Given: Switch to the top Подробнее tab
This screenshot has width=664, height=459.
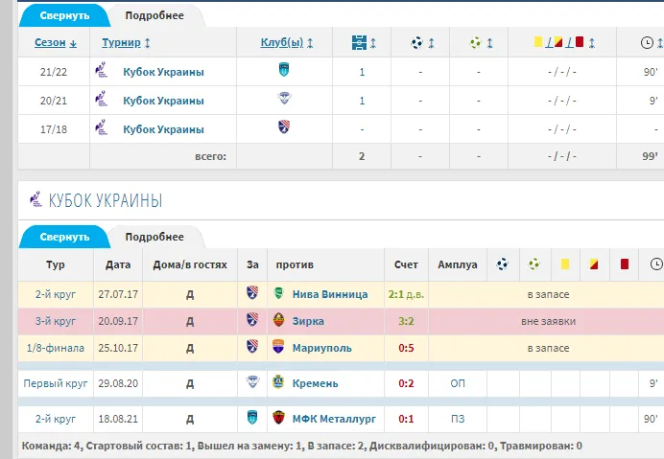Looking at the screenshot, I should (x=154, y=16).
